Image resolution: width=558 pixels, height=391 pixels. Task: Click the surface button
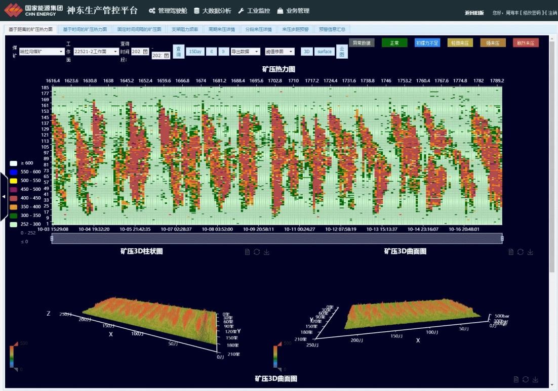tap(325, 52)
